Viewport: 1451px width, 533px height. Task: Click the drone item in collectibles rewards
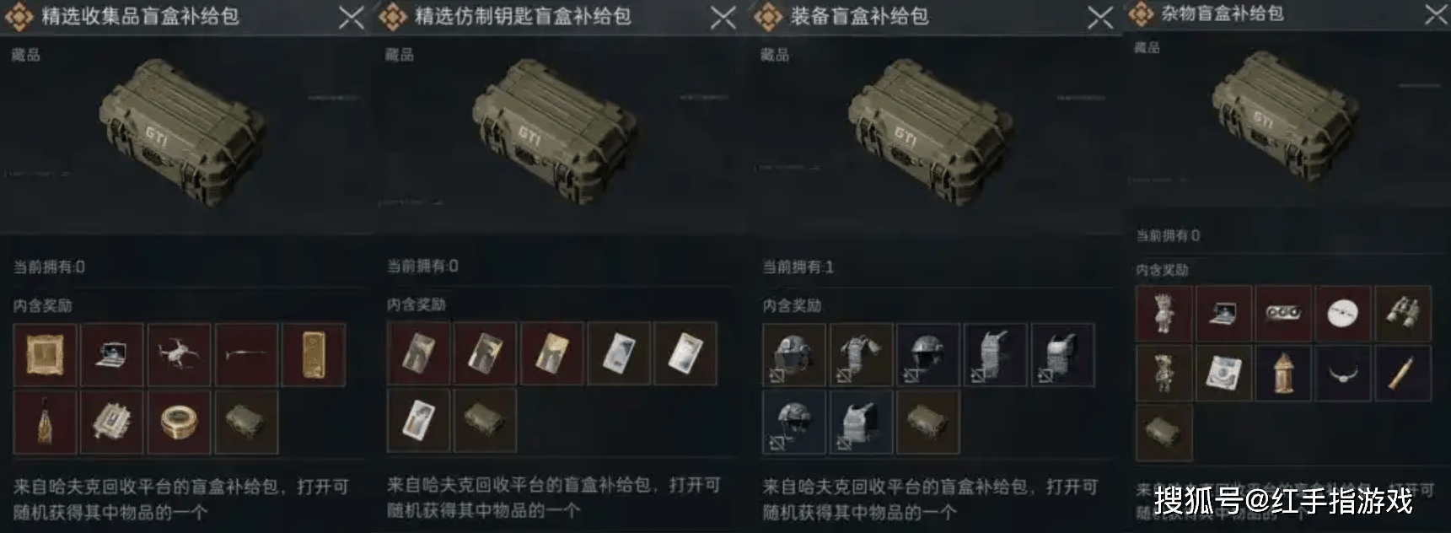tap(180, 354)
